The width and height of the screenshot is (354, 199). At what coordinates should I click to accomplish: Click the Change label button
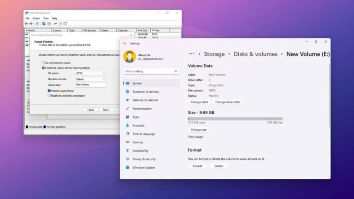coord(199,102)
